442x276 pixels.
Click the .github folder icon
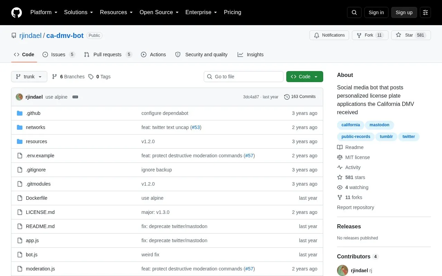pos(20,113)
